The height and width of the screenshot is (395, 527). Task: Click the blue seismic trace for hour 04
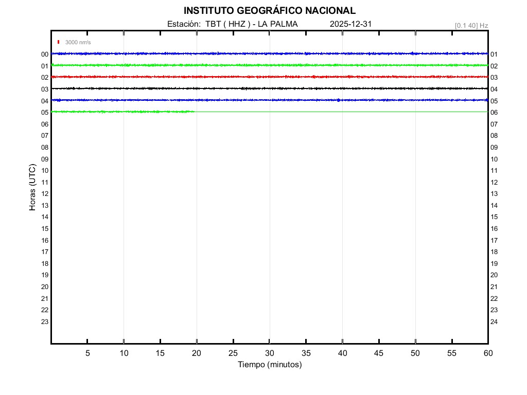coord(269,100)
